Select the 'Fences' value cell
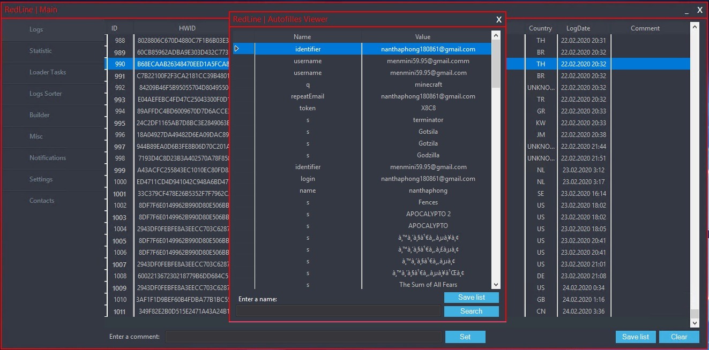The image size is (709, 350). coord(428,202)
